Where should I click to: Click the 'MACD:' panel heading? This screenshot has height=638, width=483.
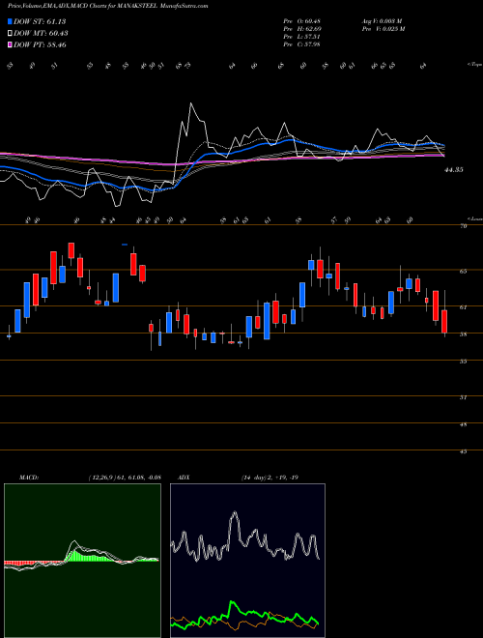coord(29,478)
